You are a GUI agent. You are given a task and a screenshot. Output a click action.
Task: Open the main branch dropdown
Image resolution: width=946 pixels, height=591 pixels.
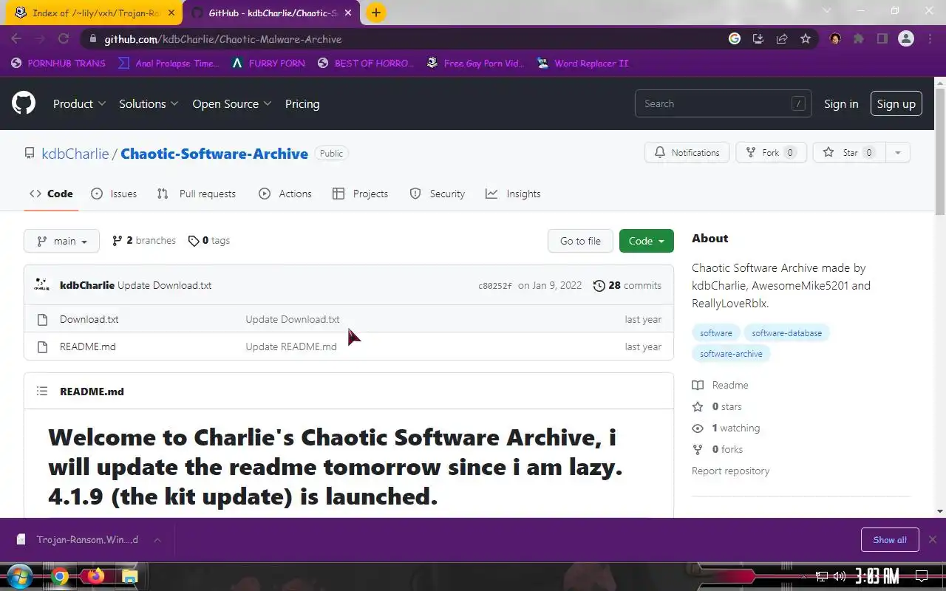pyautogui.click(x=62, y=241)
